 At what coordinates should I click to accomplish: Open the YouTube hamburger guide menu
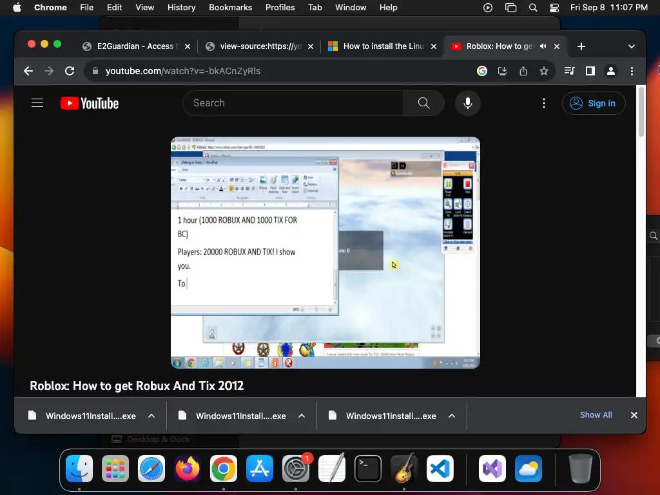(37, 103)
